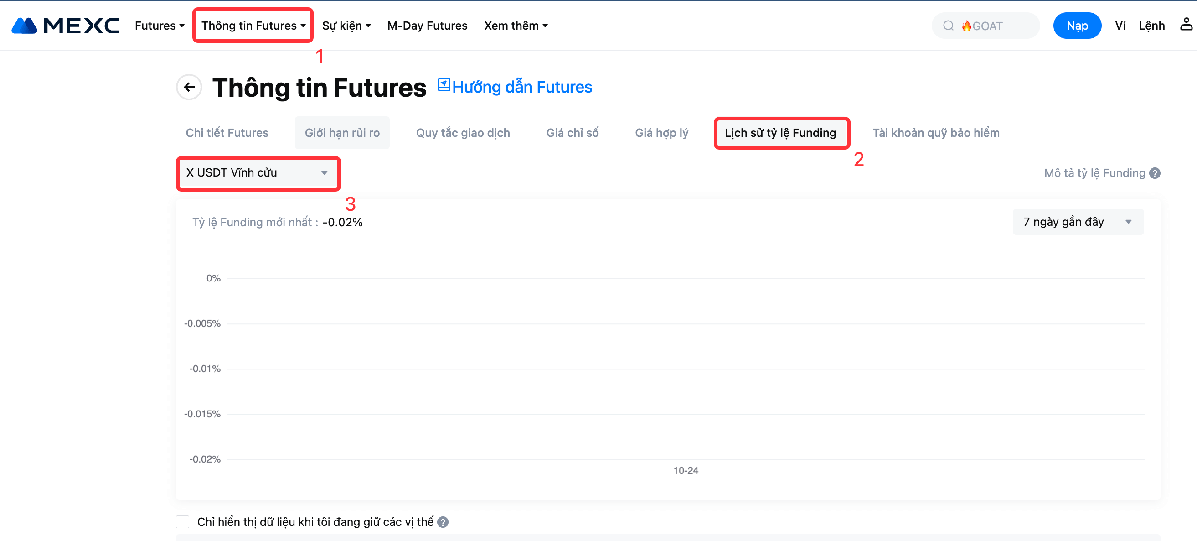This screenshot has height=541, width=1197.
Task: Switch to Lịch sử tỷ lệ Funding tab
Action: pyautogui.click(x=780, y=133)
